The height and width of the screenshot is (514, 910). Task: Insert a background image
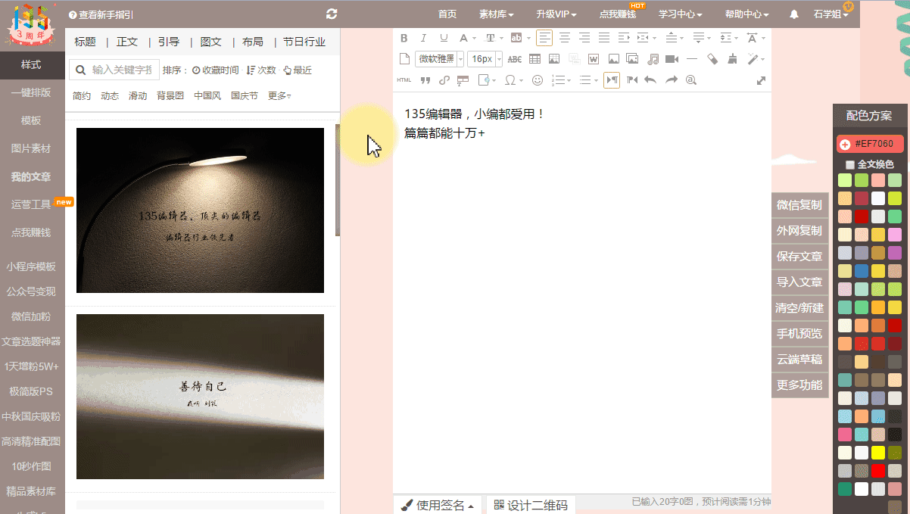pos(554,59)
